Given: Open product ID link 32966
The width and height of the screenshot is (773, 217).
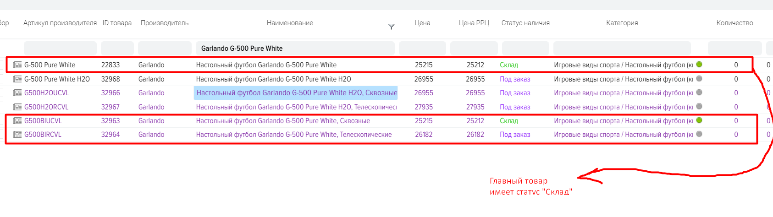Looking at the screenshot, I should pos(110,93).
